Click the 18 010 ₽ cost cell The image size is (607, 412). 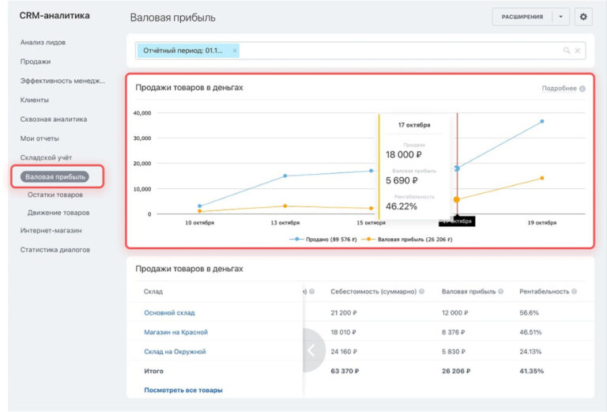click(343, 332)
